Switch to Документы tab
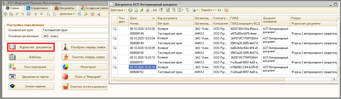Viewport: 341px width, 99px height. tap(64, 8)
